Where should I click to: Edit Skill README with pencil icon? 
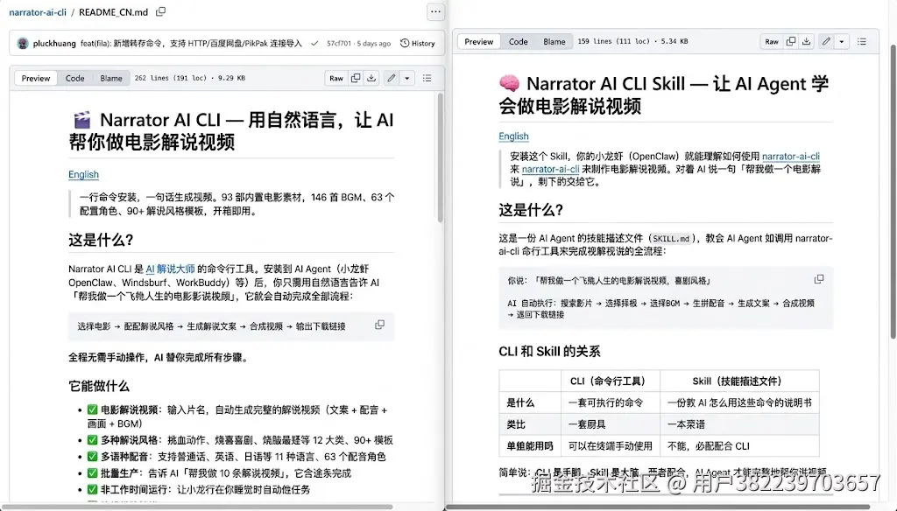[x=826, y=42]
